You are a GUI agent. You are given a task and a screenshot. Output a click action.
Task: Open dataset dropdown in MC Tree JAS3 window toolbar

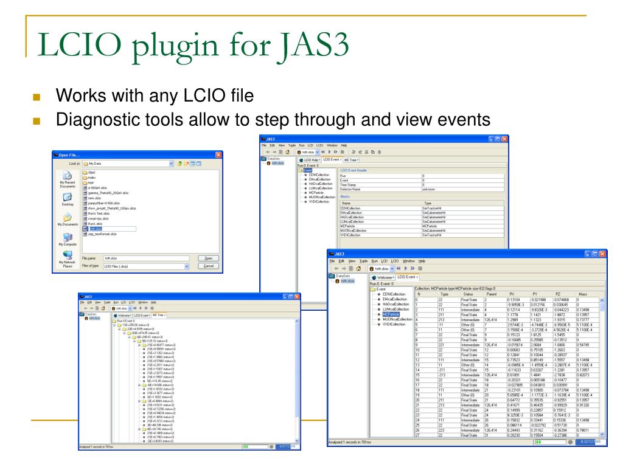130,308
